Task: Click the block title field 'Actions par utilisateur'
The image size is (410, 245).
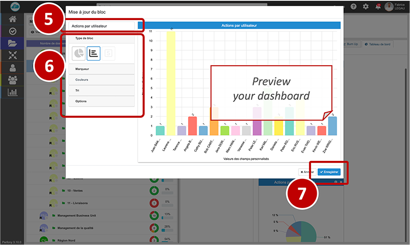Action: click(x=101, y=26)
